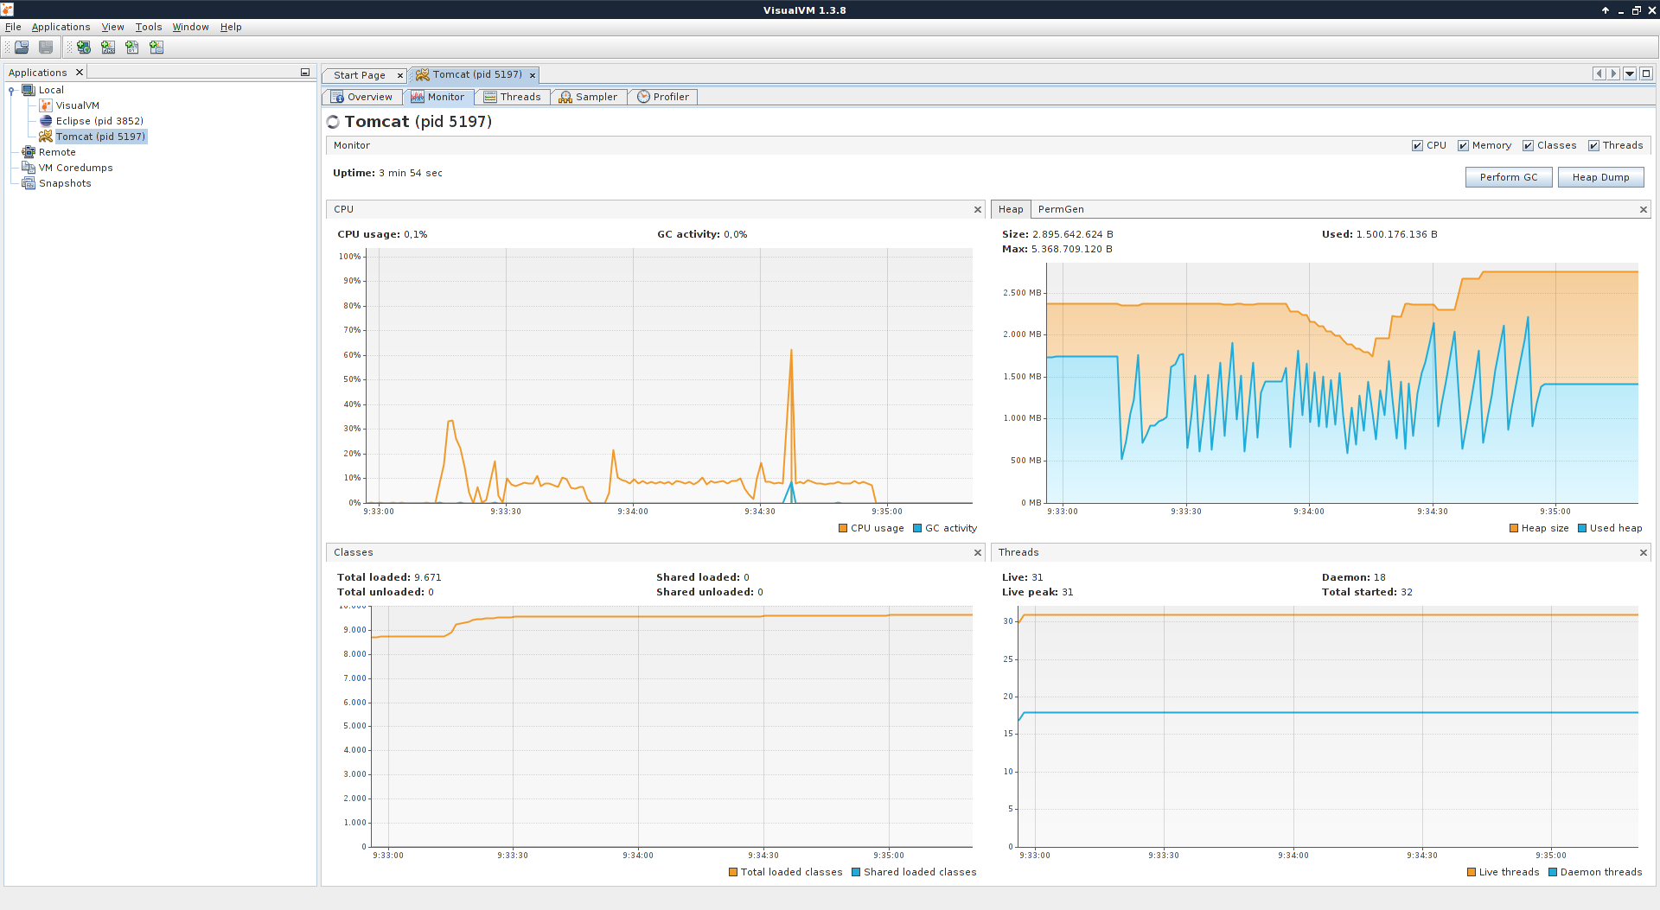The width and height of the screenshot is (1660, 910).
Task: Click the VM Coredumps node icon
Action: click(29, 168)
